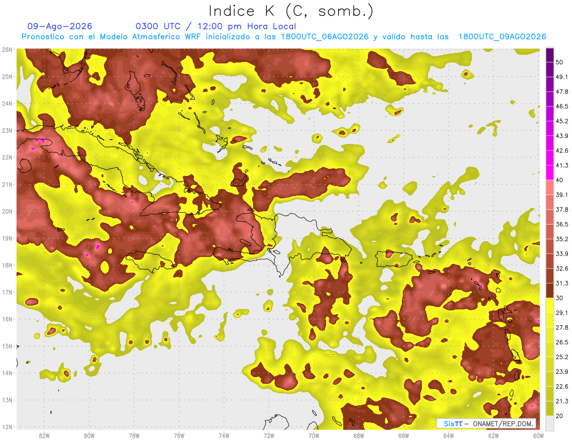This screenshot has height=442, width=572.
Task: Click the '72W' longitude label
Action: [x=269, y=436]
